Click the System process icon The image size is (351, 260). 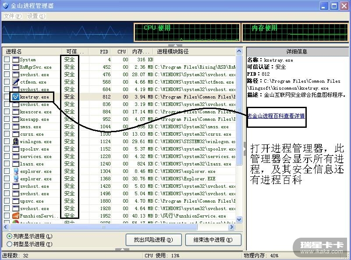click(x=16, y=60)
